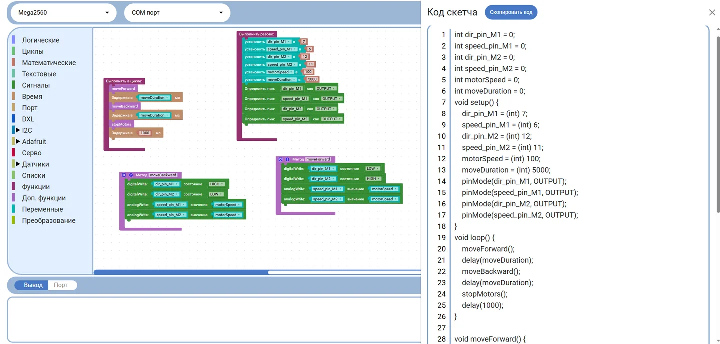Open the Циклы category
720x344 pixels.
coord(33,51)
